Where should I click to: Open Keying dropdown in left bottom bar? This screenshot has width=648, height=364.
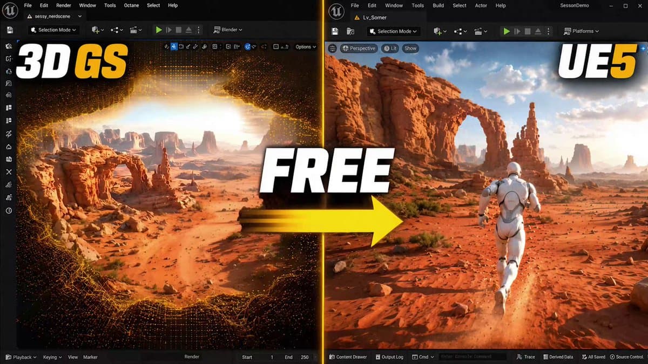point(52,357)
